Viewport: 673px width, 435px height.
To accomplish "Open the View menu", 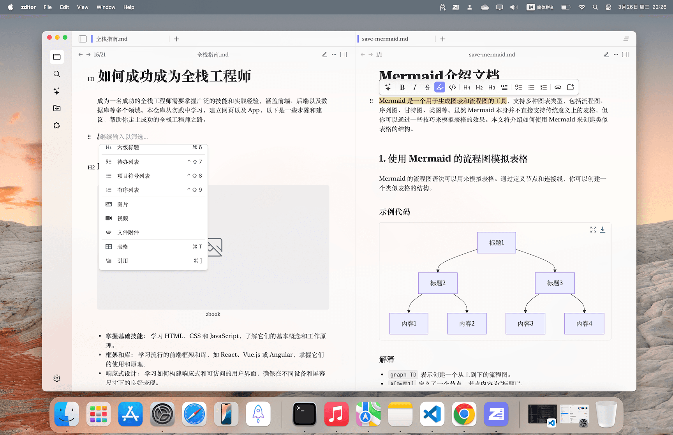I will pyautogui.click(x=83, y=7).
